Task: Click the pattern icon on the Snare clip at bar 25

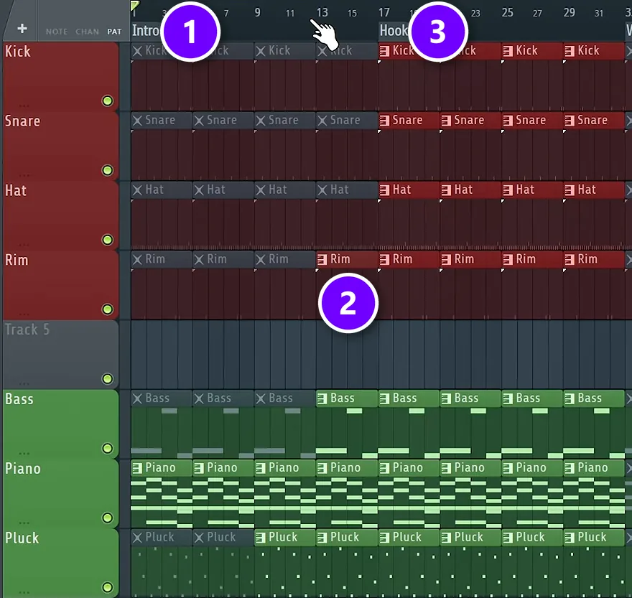Action: coord(508,121)
